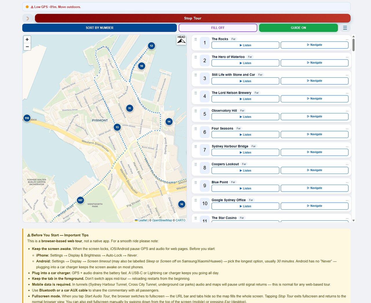The width and height of the screenshot is (371, 303).
Task: Click the 'Sydney Harbour Bridge' stop title
Action: pyautogui.click(x=230, y=146)
